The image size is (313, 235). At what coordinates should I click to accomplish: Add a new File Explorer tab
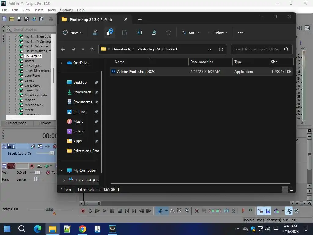[x=140, y=19]
